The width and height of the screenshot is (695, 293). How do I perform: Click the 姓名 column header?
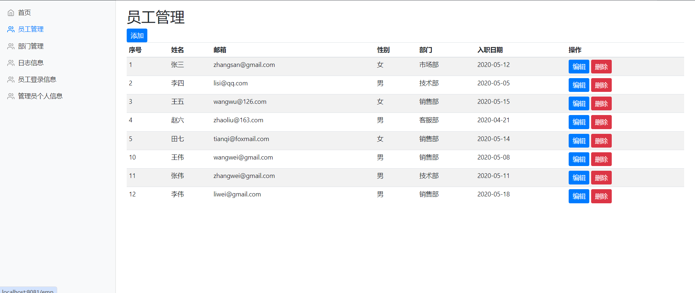coord(177,50)
